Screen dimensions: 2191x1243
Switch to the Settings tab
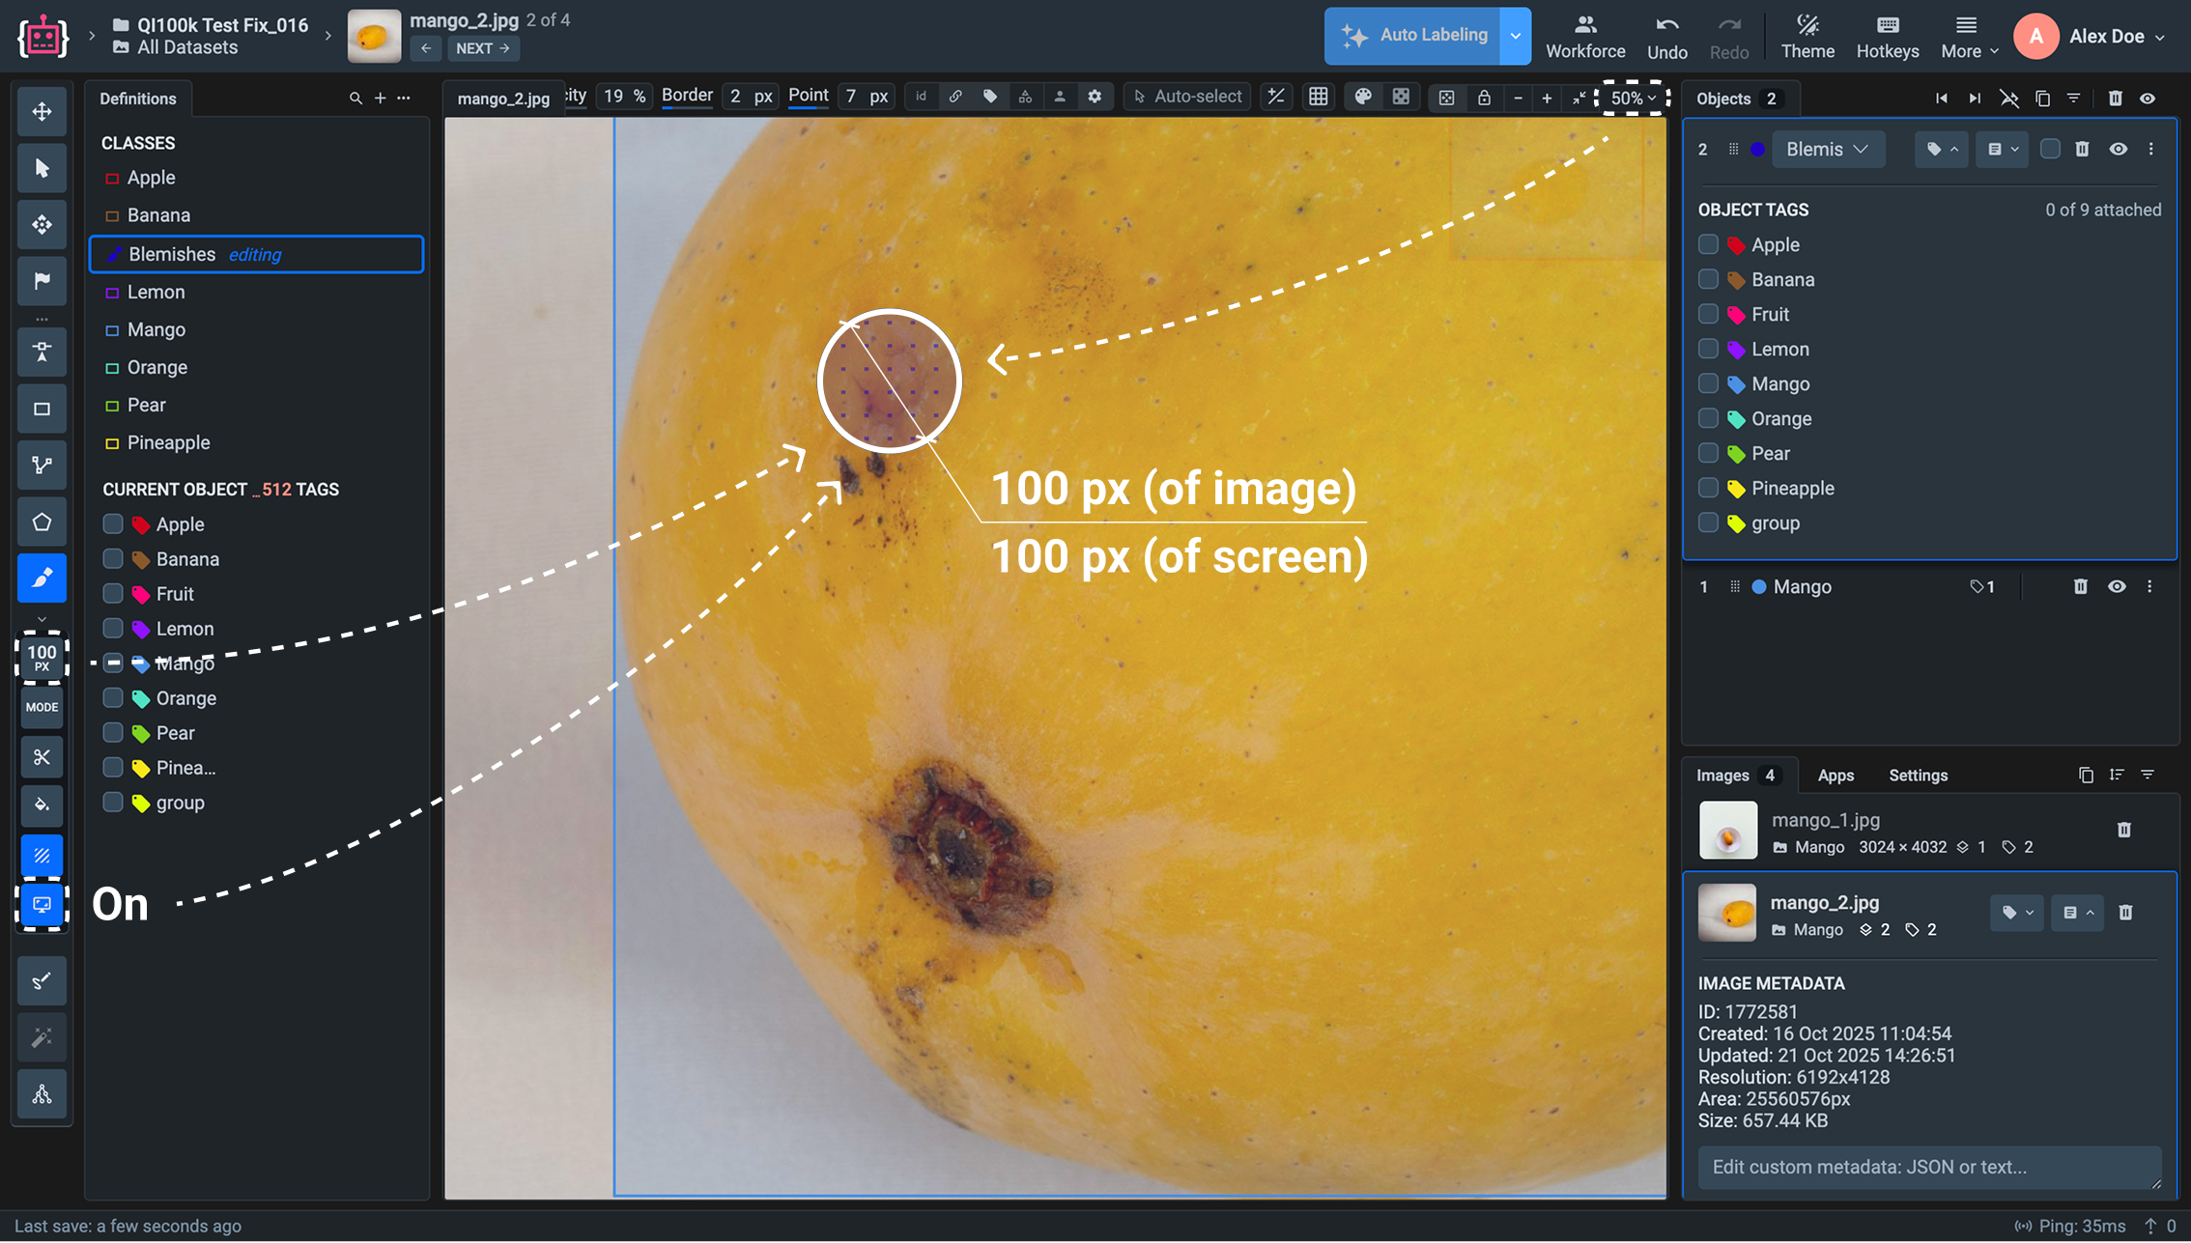pyautogui.click(x=1918, y=775)
